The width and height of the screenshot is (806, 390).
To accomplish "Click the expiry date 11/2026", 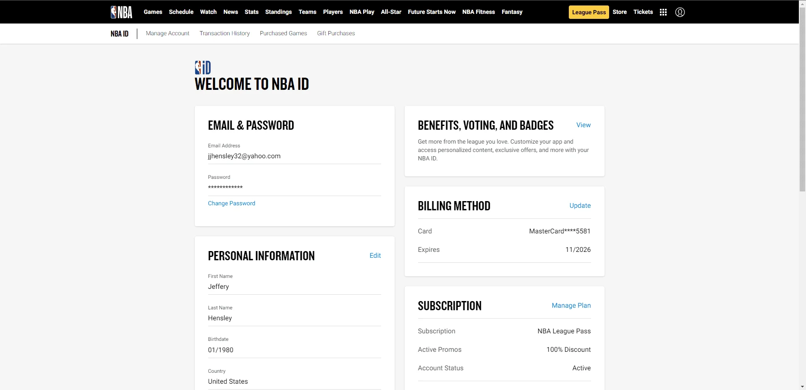I will click(x=578, y=250).
